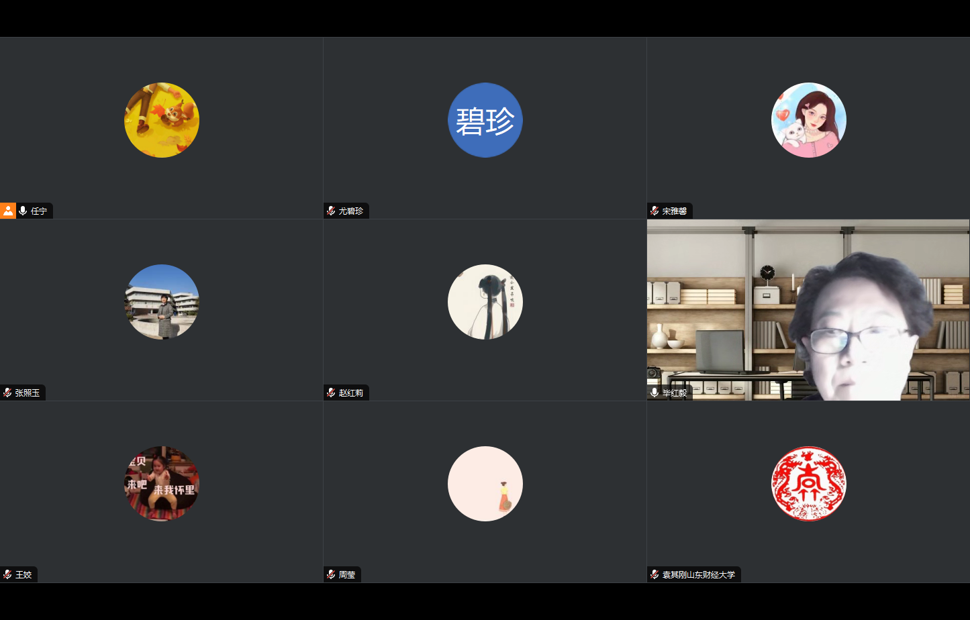Click the orange host icon beside 任宁
The image size is (970, 620).
7,211
